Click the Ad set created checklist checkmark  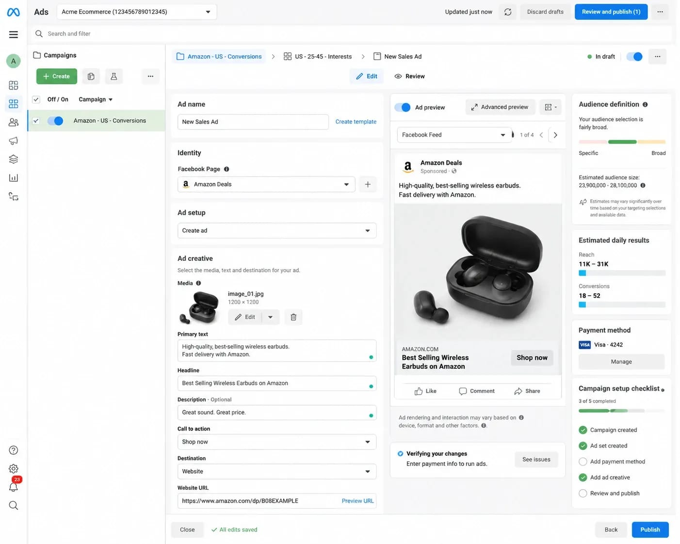583,446
